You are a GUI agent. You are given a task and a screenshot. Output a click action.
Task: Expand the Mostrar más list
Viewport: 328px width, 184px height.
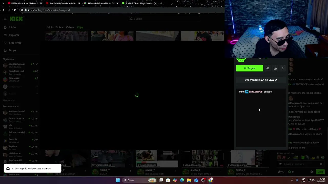pos(9,100)
